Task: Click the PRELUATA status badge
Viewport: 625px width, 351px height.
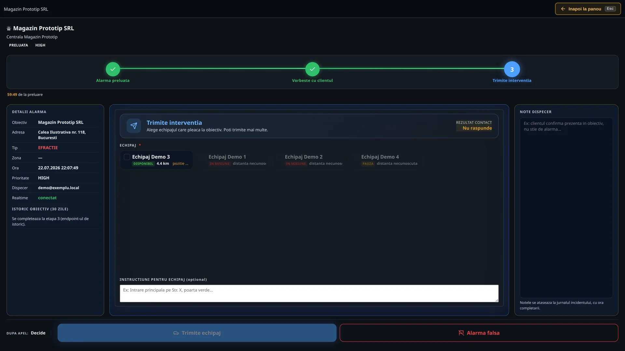Action: click(x=19, y=45)
